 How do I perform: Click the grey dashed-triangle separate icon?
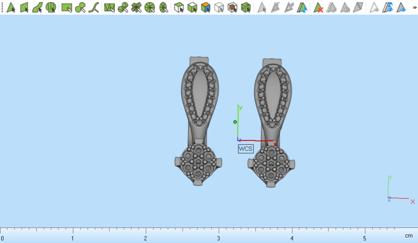(x=332, y=7)
